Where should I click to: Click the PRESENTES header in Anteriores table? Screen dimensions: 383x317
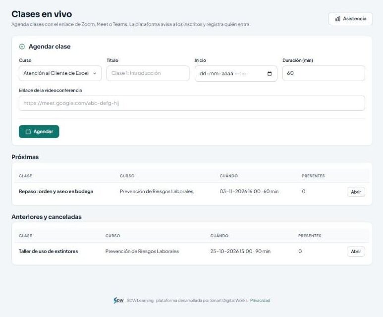pos(310,236)
